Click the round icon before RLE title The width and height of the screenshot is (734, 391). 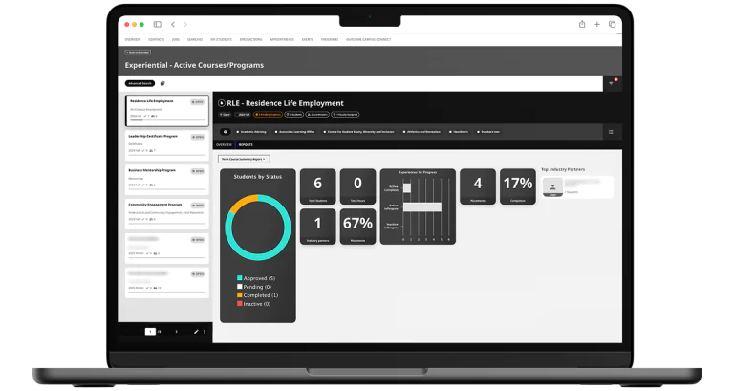pos(222,103)
